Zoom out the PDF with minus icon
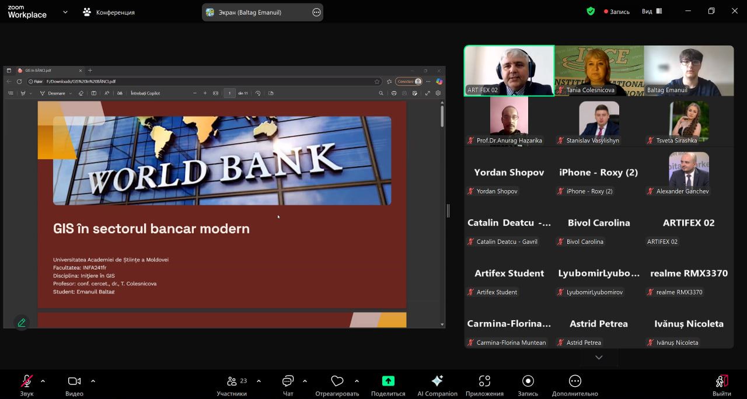Screen dimensions: 747x399 coord(195,93)
